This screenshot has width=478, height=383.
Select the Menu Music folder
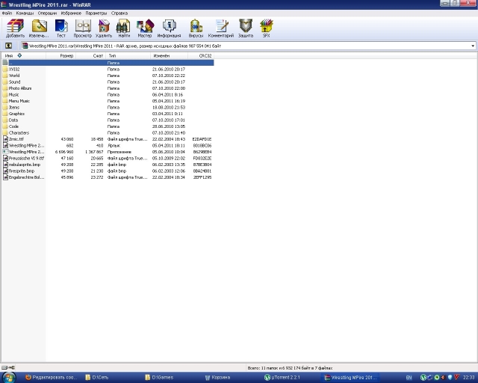click(x=108, y=101)
